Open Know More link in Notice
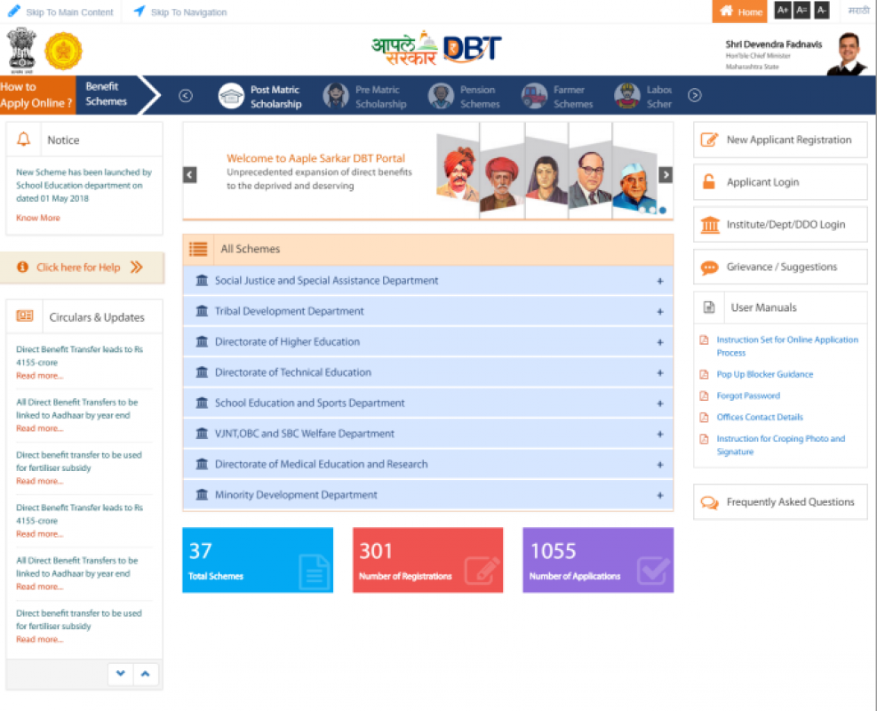877x711 pixels. click(38, 218)
